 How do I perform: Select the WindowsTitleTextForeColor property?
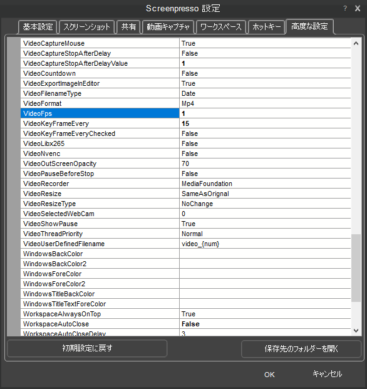(x=100, y=304)
